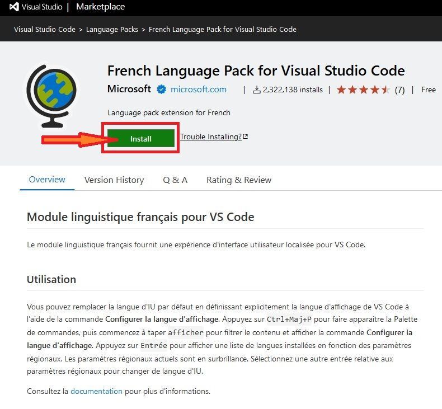
Task: Open the Trouble Installing? link
Action: pyautogui.click(x=210, y=137)
